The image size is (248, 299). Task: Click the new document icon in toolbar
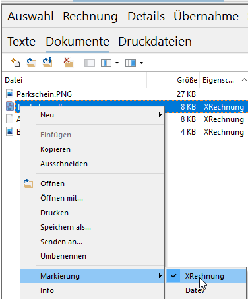tap(16, 63)
